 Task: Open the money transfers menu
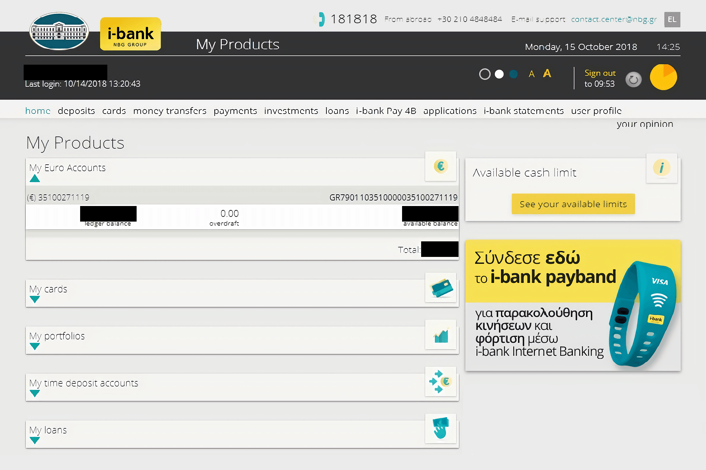pos(170,111)
